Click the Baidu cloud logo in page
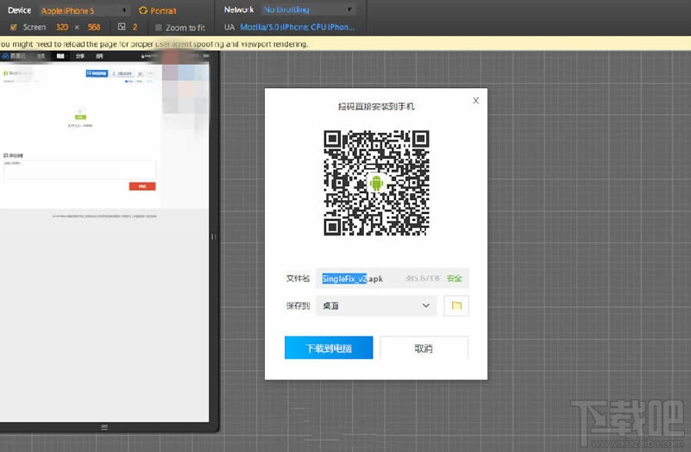 [6, 55]
